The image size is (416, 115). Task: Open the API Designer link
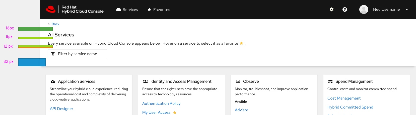[61, 109]
